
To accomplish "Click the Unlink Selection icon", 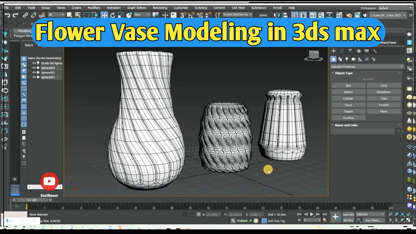I will [x=33, y=15].
